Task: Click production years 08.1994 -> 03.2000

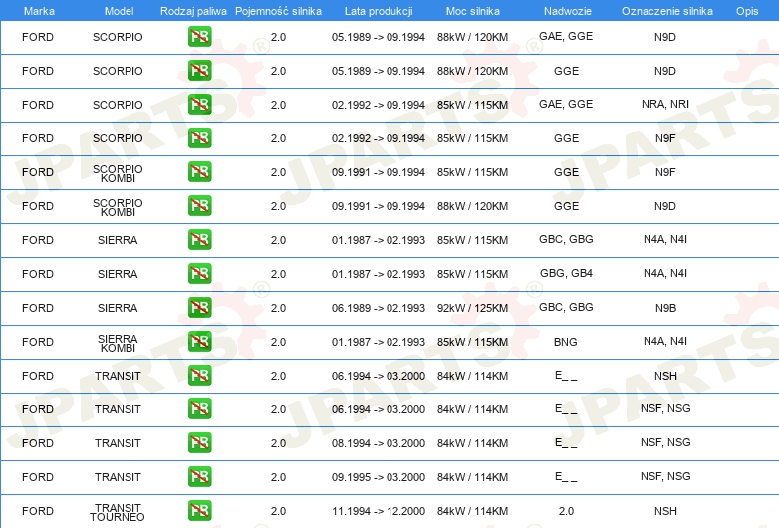Action: point(379,443)
